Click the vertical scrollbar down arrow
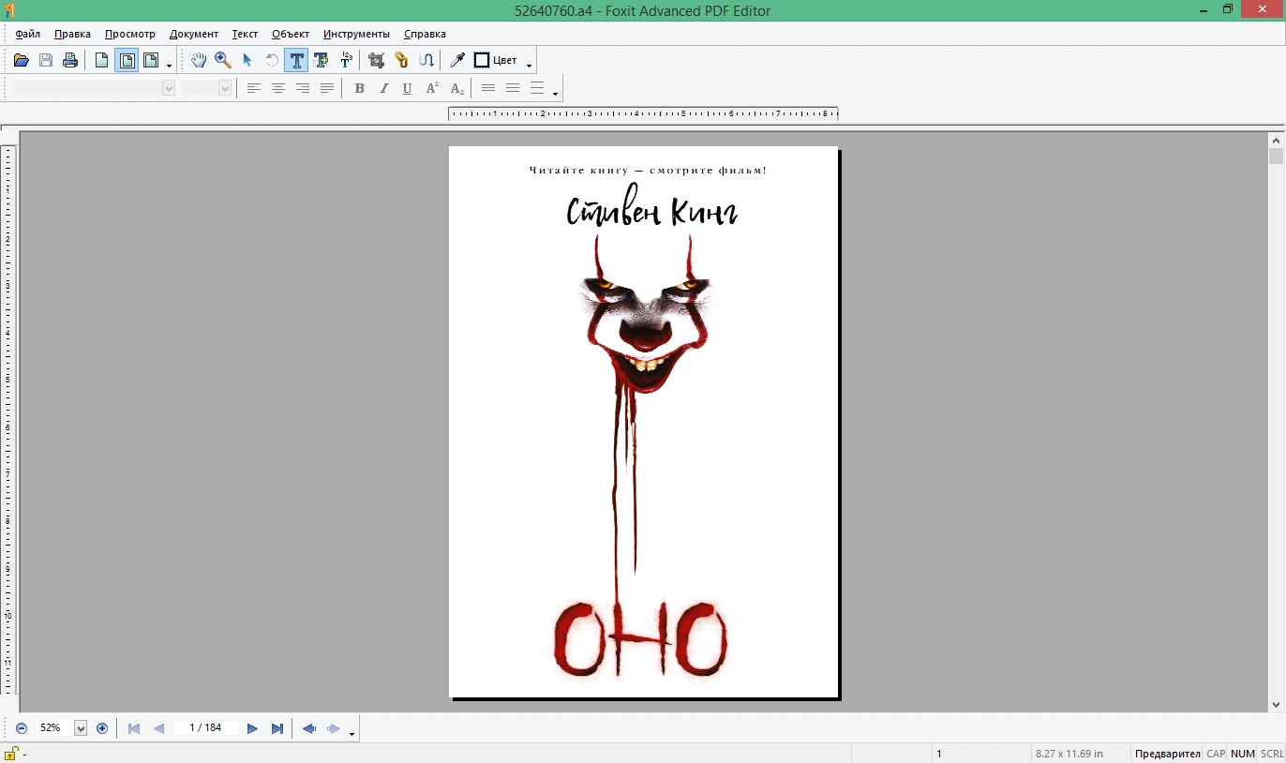This screenshot has width=1286, height=763. (x=1276, y=704)
